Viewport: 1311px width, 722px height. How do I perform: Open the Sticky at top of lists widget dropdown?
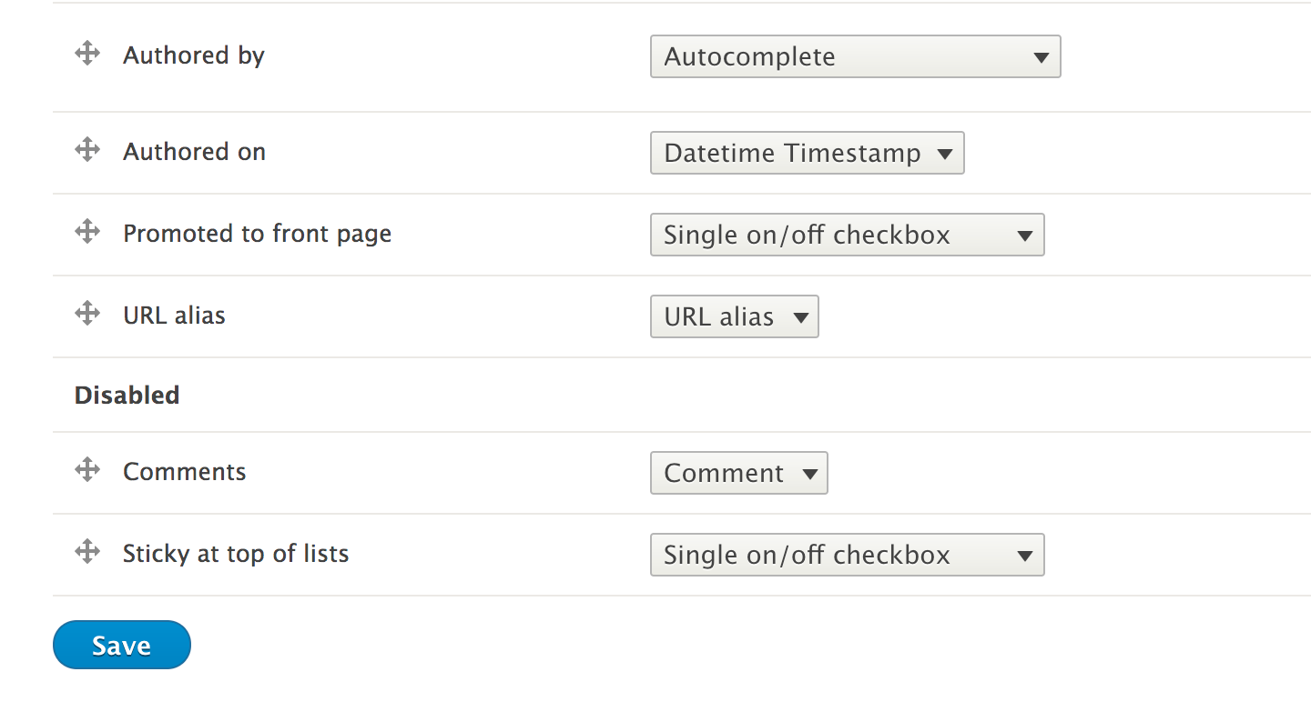tap(847, 555)
